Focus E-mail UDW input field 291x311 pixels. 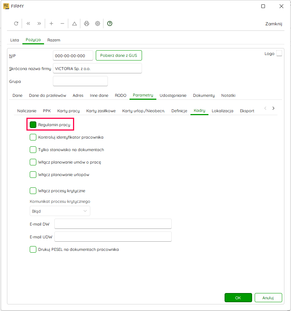pyautogui.click(x=113, y=237)
